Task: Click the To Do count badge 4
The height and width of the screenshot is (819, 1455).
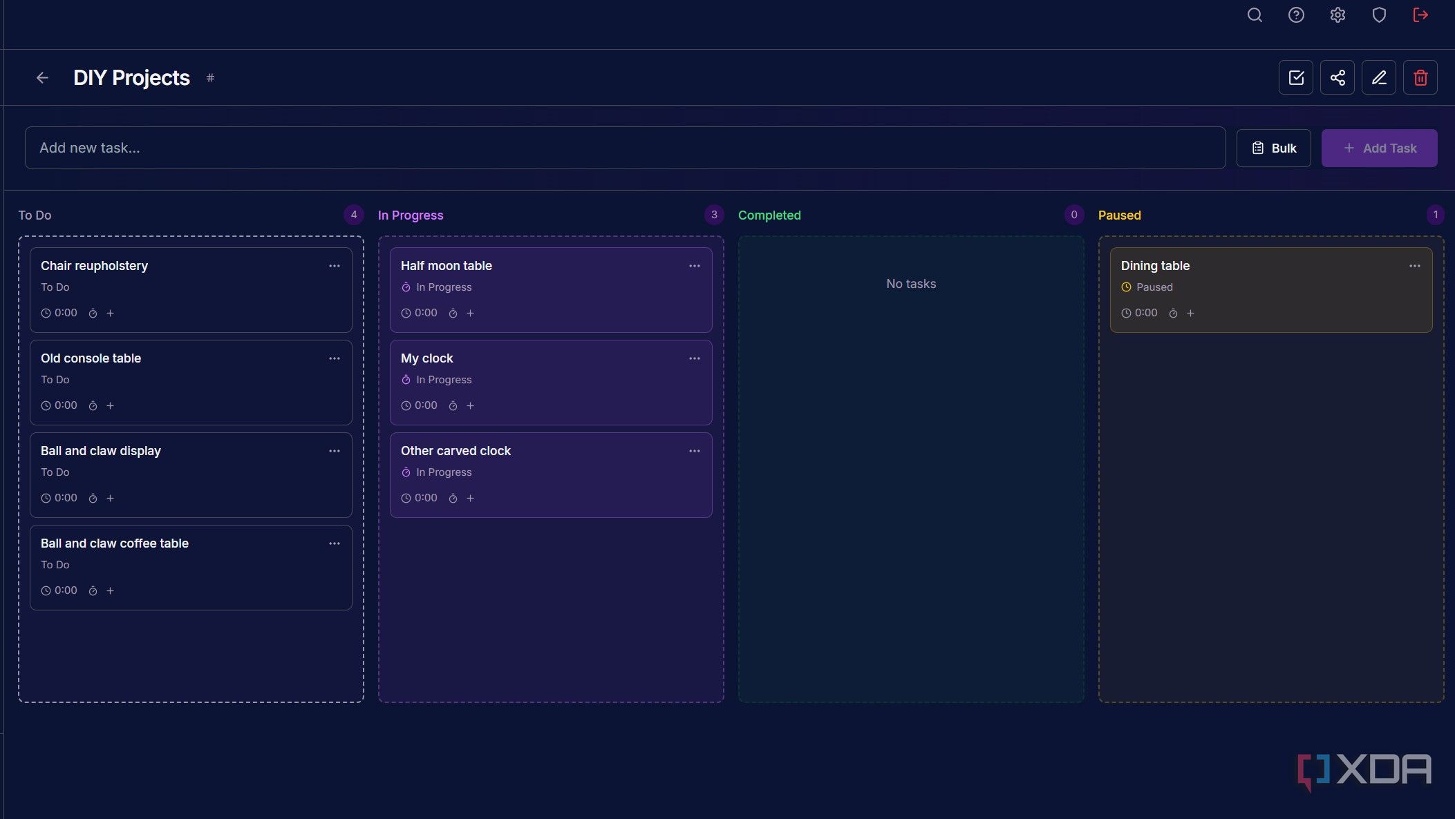Action: pos(354,215)
